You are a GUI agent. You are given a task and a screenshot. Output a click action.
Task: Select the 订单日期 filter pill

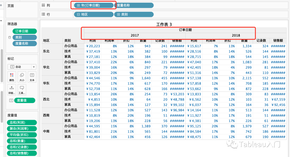[25, 31]
